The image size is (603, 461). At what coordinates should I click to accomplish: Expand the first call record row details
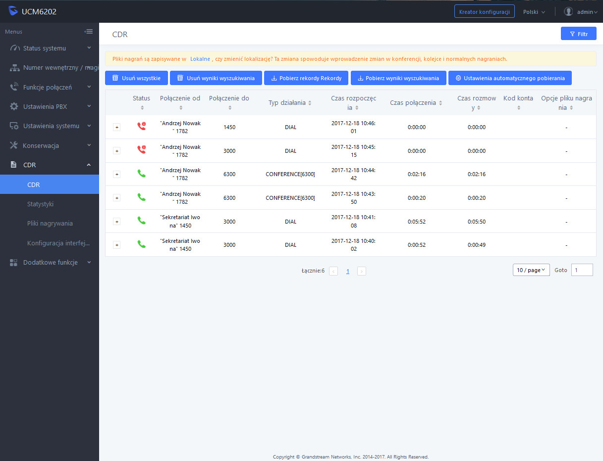click(x=117, y=127)
